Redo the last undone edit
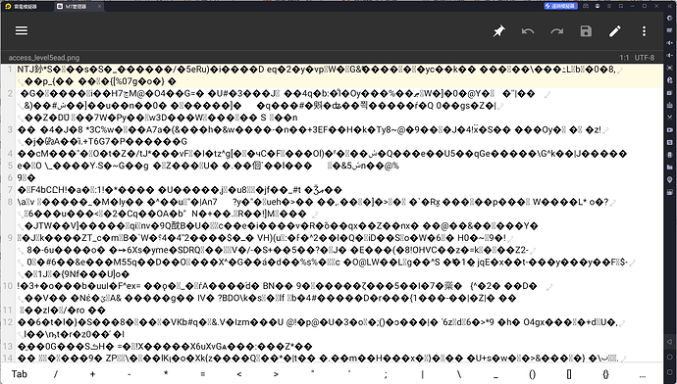 [557, 31]
